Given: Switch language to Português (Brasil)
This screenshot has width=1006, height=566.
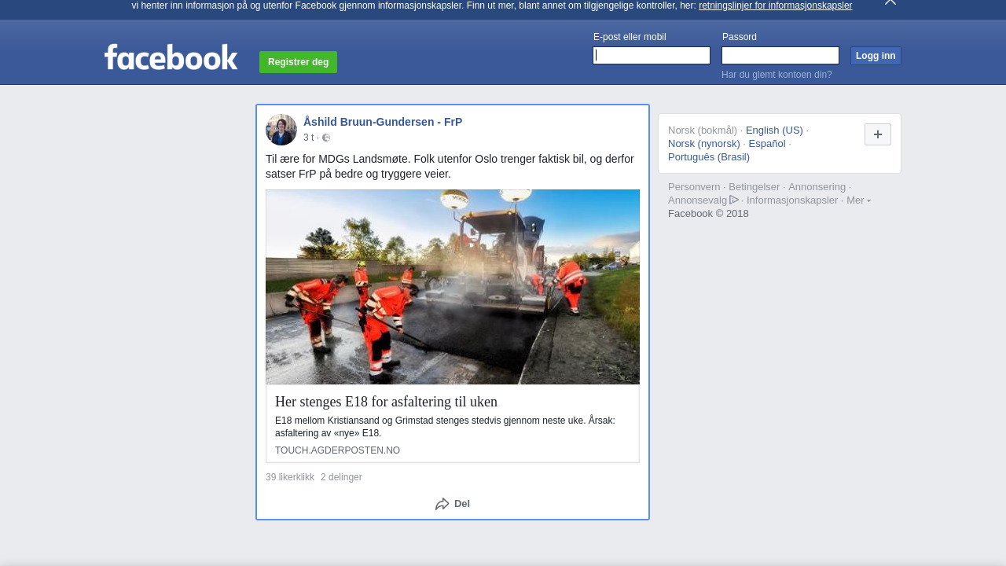Looking at the screenshot, I should [709, 156].
